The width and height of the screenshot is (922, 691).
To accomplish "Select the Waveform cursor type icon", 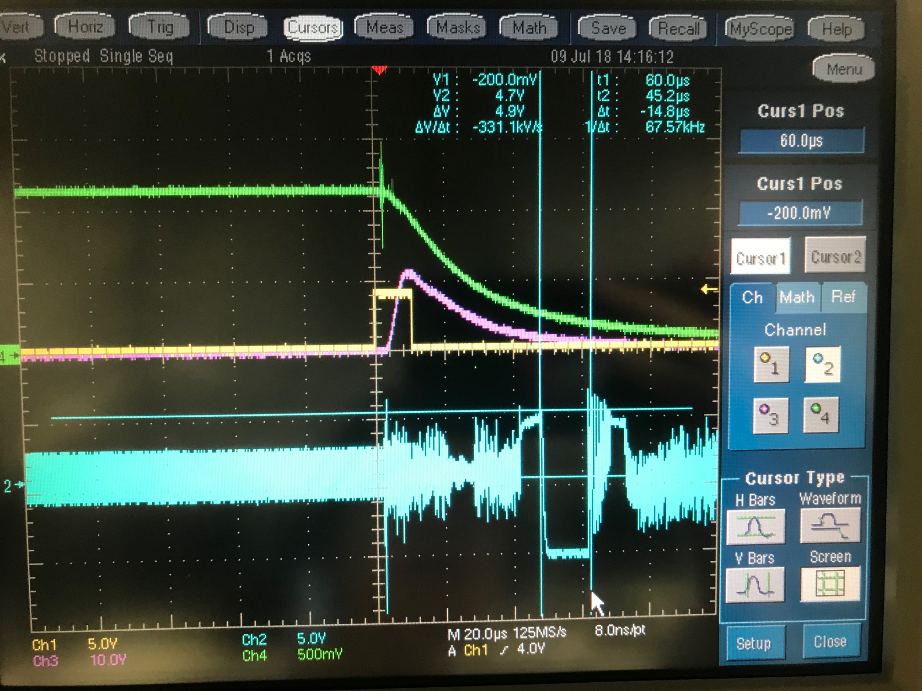I will click(830, 525).
